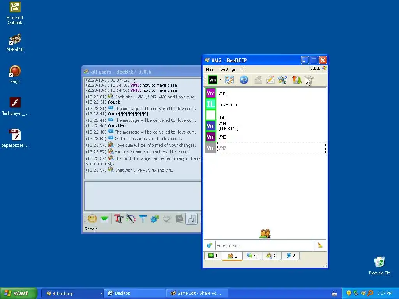Open the create group icon with wand
Screen dimensions: 399x299
(x=282, y=80)
